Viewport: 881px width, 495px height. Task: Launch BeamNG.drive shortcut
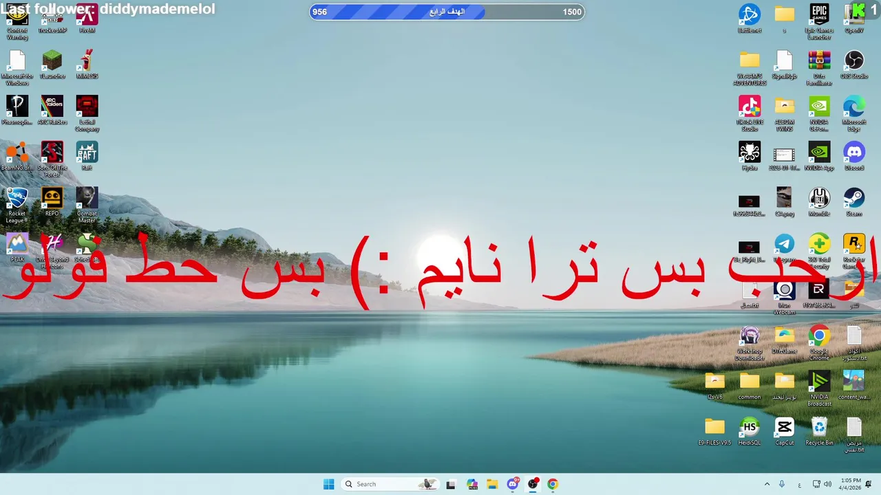click(x=17, y=156)
